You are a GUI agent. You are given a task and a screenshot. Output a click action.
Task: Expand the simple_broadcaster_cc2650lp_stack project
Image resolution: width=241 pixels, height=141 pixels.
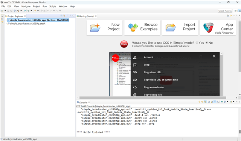pyautogui.click(x=6, y=24)
